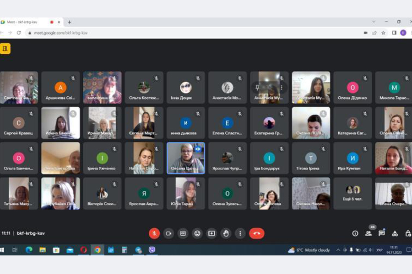
Task: Click the Present now screen share icon
Action: (211, 233)
